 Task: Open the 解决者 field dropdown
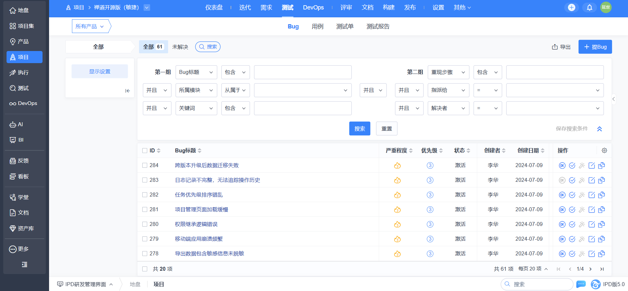click(x=448, y=108)
